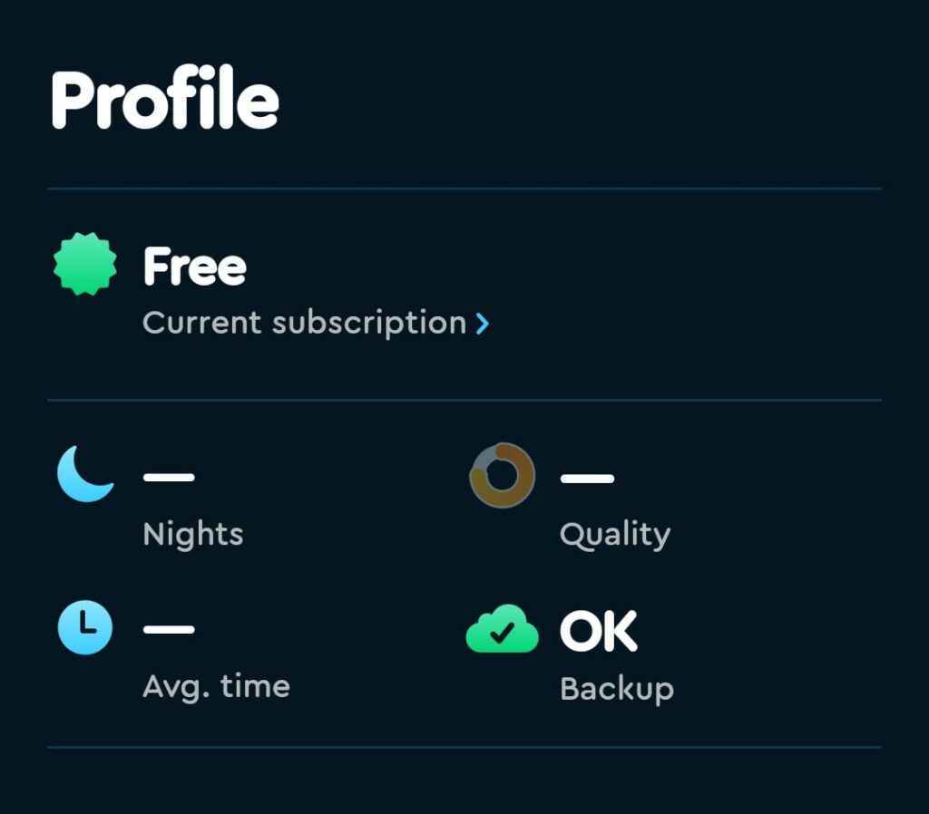Click the Avg. time dash value
The image size is (929, 814).
[169, 629]
